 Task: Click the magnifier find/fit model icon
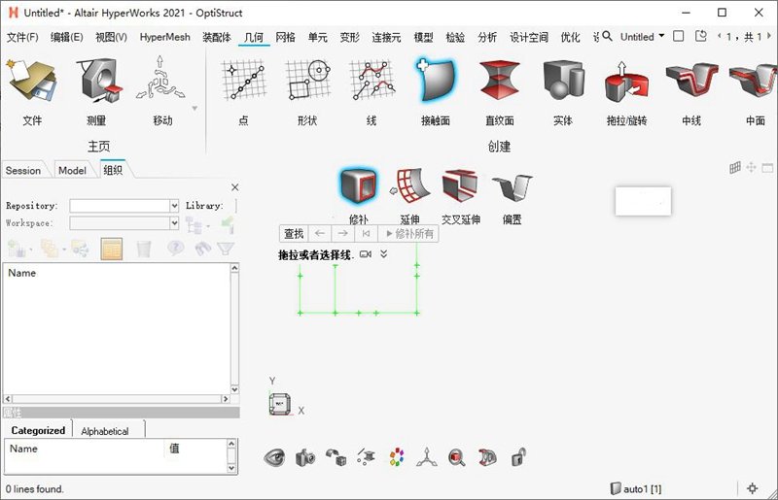click(x=456, y=457)
